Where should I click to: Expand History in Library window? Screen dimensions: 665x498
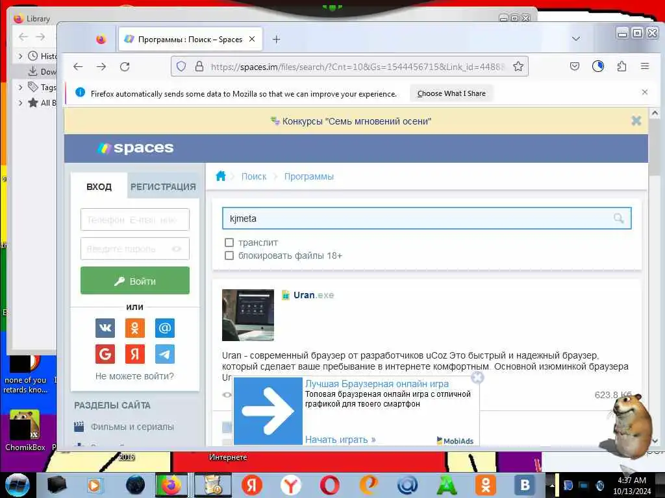[x=20, y=56]
